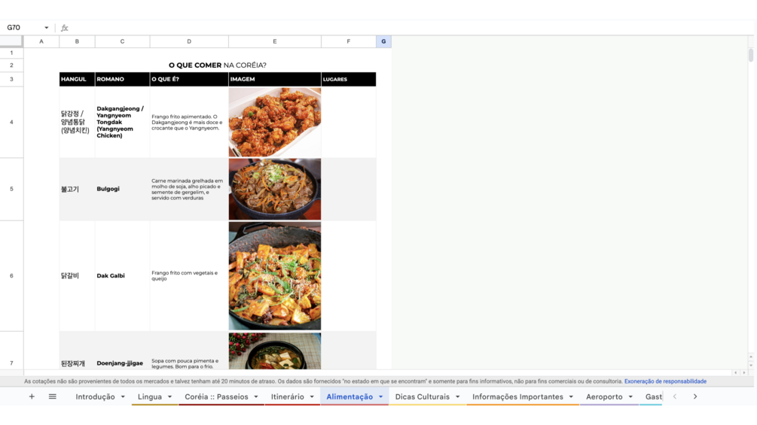Open Lingua tab dropdown arrow
This screenshot has width=757, height=425.
[169, 397]
